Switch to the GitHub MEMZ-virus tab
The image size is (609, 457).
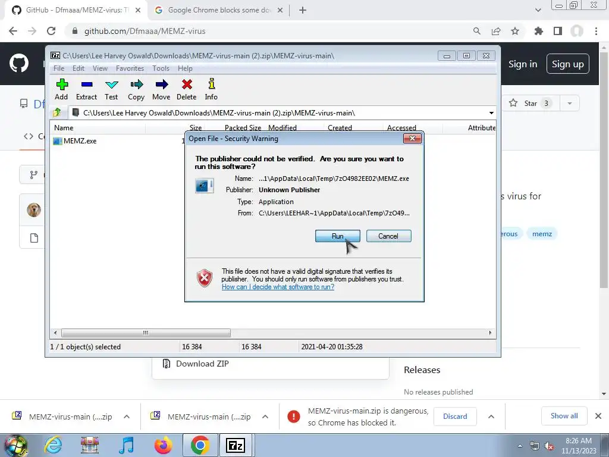pyautogui.click(x=76, y=10)
